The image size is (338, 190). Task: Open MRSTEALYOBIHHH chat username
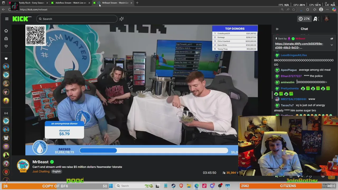pyautogui.click(x=293, y=99)
